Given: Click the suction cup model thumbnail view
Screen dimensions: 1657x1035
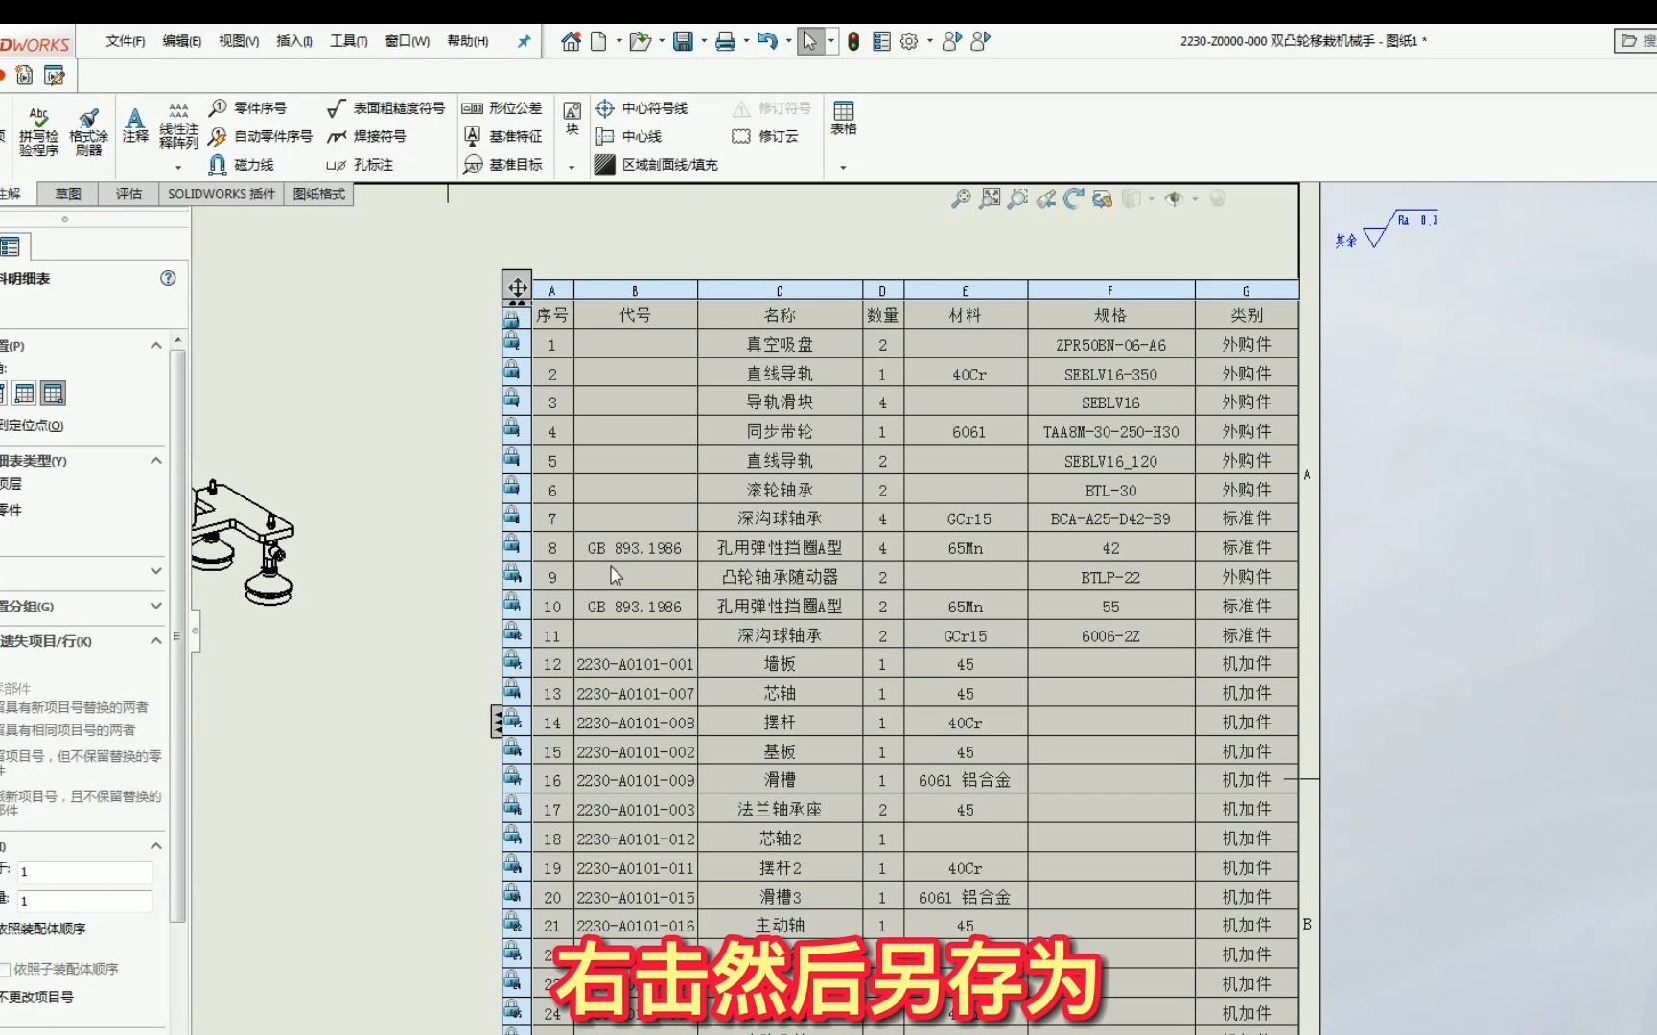Looking at the screenshot, I should click(x=245, y=542).
